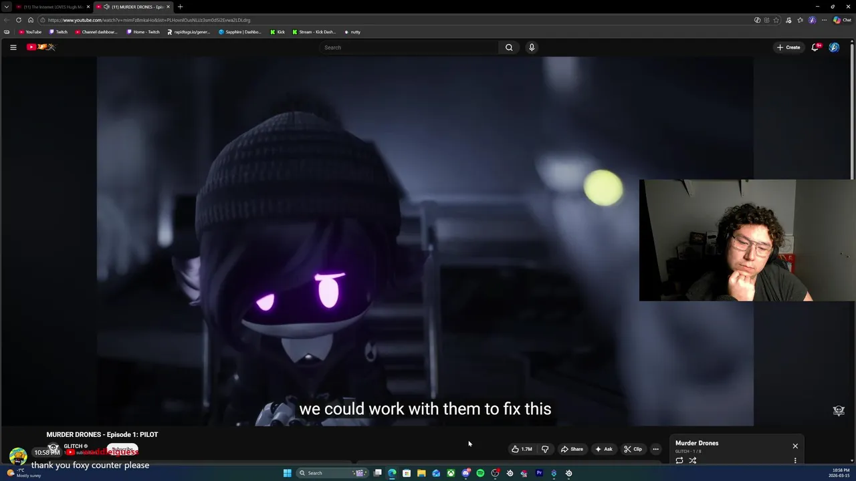
Task: Open the GLITCH channel name link
Action: click(73, 446)
